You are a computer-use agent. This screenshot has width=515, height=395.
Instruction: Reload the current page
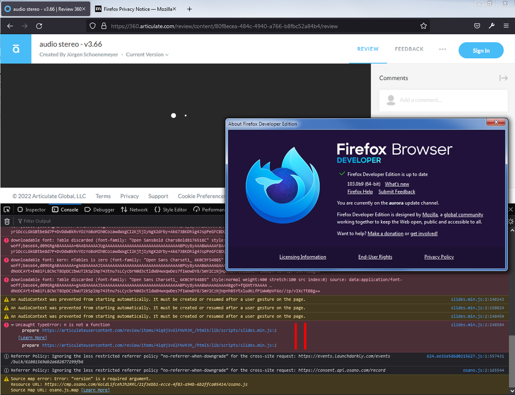point(39,26)
